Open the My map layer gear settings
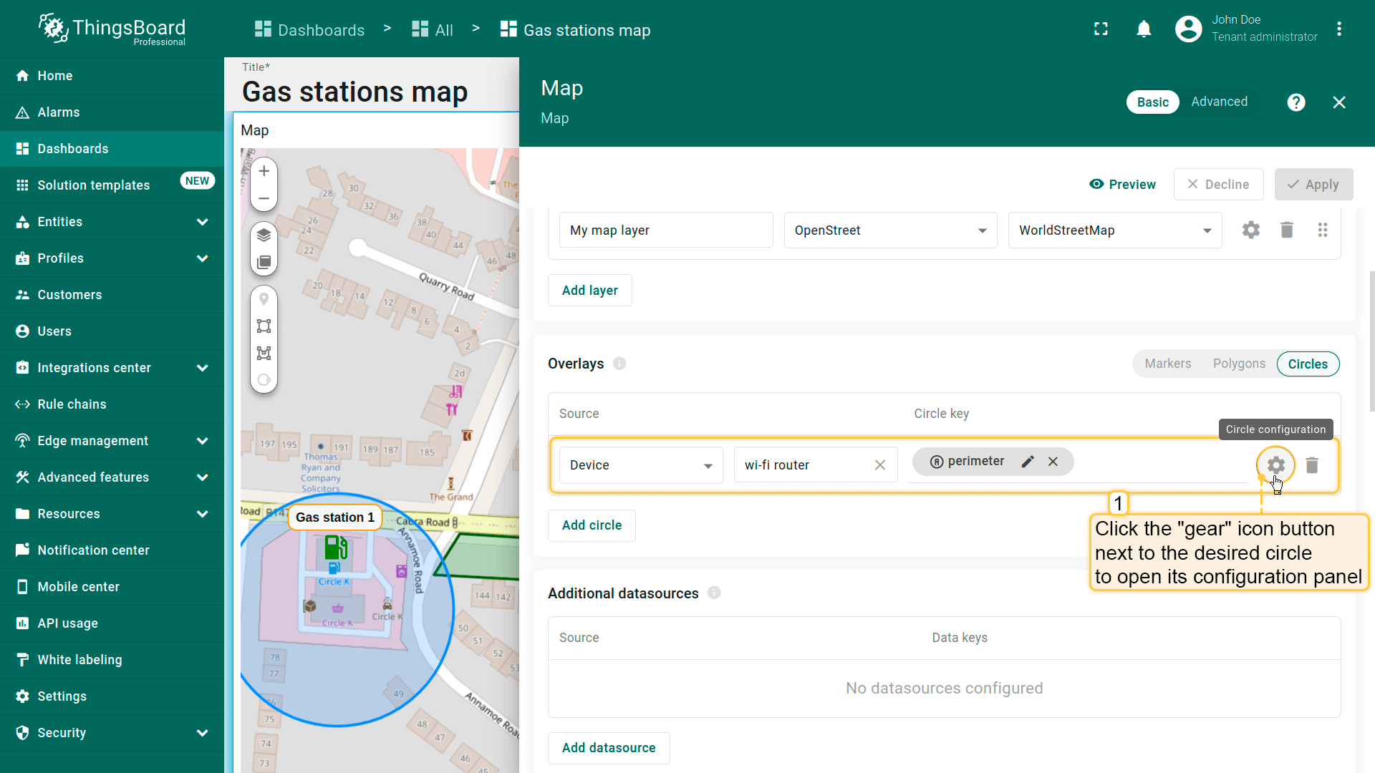Image resolution: width=1375 pixels, height=773 pixels. pos(1250,230)
